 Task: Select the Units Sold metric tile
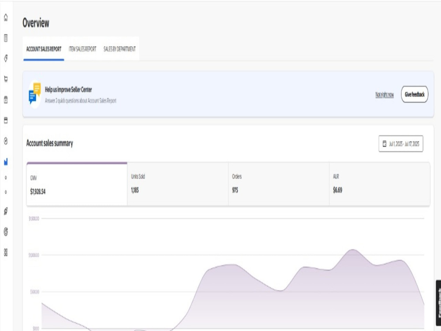coord(178,184)
